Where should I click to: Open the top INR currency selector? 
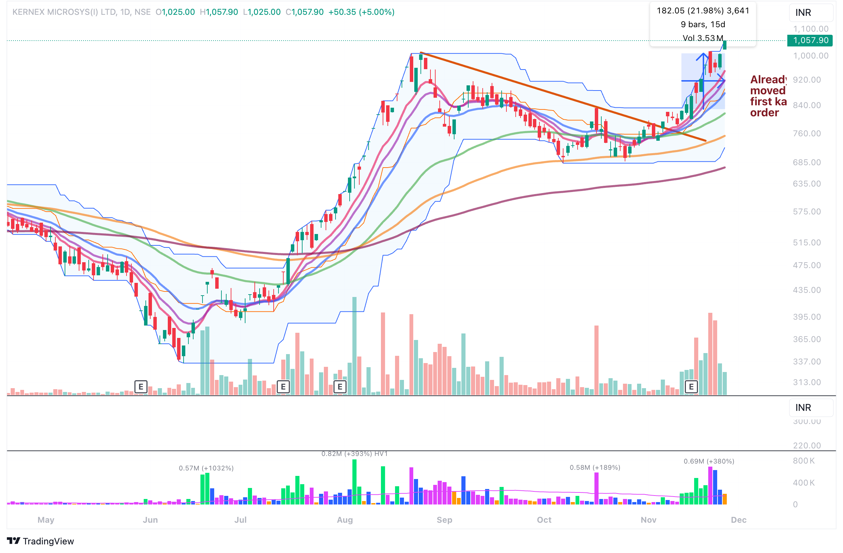pos(810,13)
